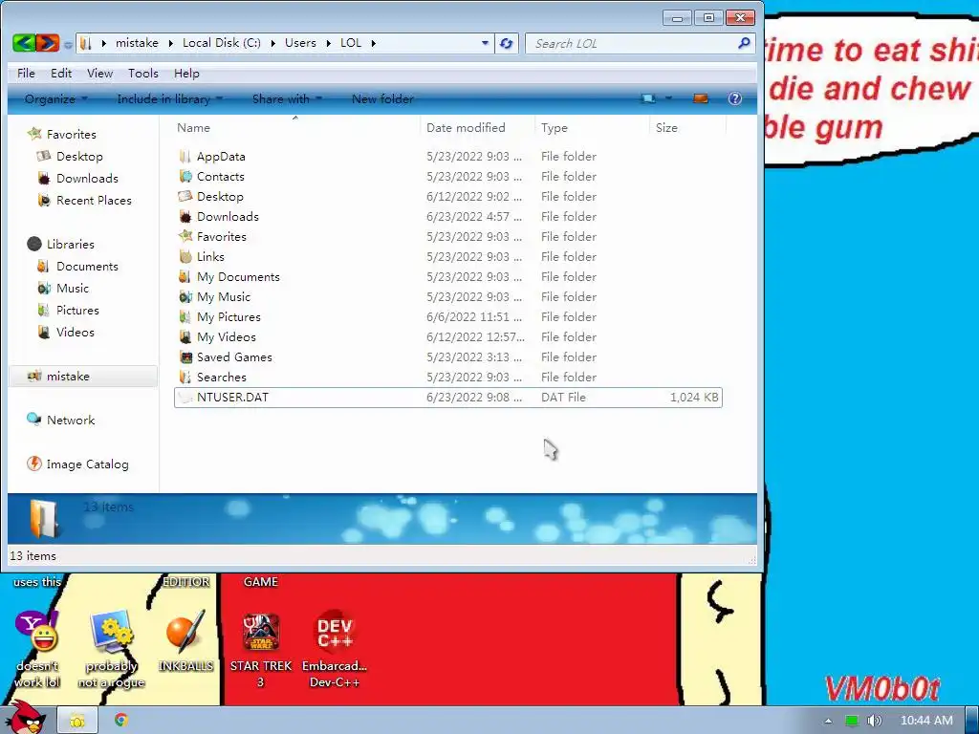Open the Edit menu
The height and width of the screenshot is (734, 979).
pyautogui.click(x=61, y=73)
